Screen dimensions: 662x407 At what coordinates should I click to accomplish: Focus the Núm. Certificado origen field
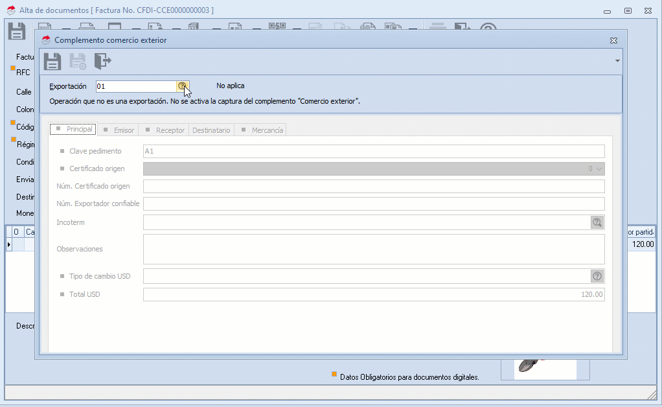coord(373,186)
